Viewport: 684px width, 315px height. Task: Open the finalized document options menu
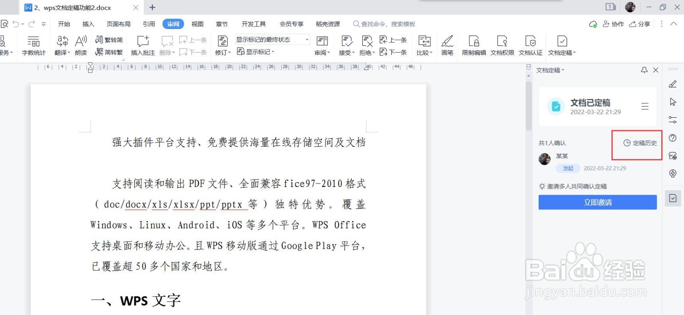(645, 106)
